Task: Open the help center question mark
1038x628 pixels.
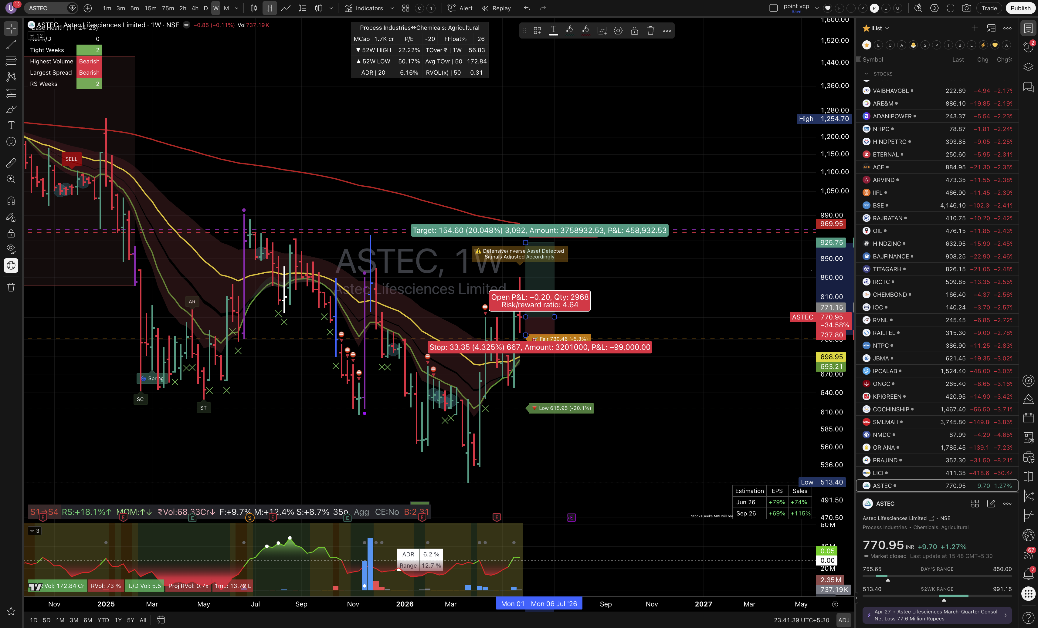Action: point(1028,618)
